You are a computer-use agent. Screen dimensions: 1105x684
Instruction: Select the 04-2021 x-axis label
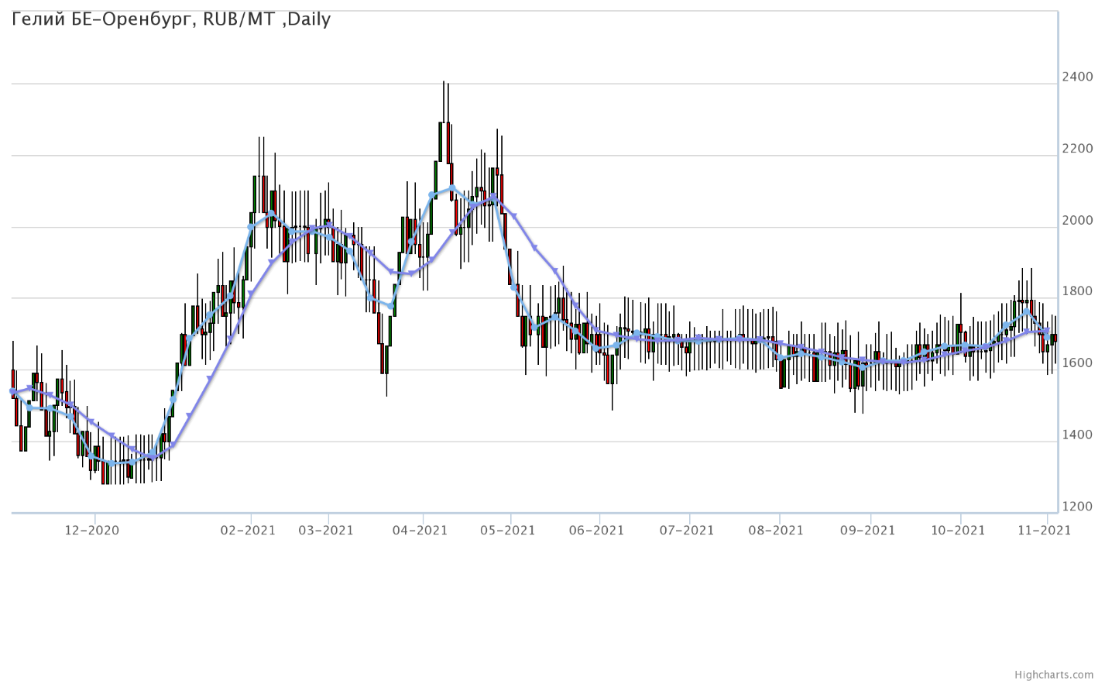[x=420, y=530]
